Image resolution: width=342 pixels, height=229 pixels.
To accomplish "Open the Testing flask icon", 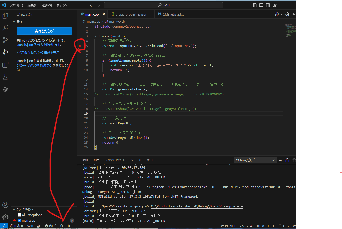I will (5, 77).
